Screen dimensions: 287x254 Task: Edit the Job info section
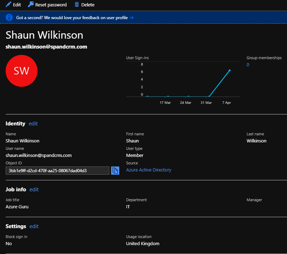[x=34, y=190]
